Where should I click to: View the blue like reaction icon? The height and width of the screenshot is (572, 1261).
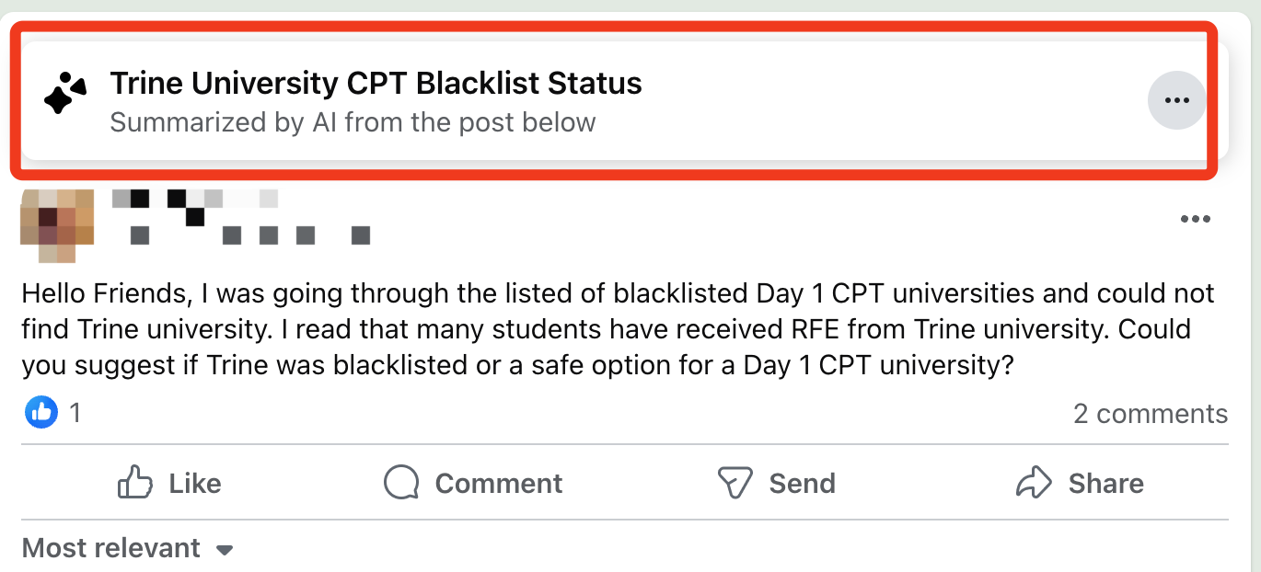coord(41,413)
